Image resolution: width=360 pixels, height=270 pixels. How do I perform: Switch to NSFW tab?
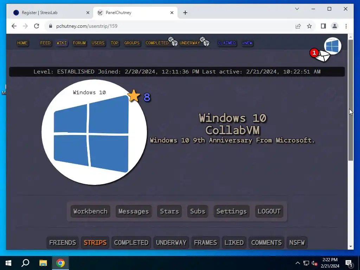297,243
